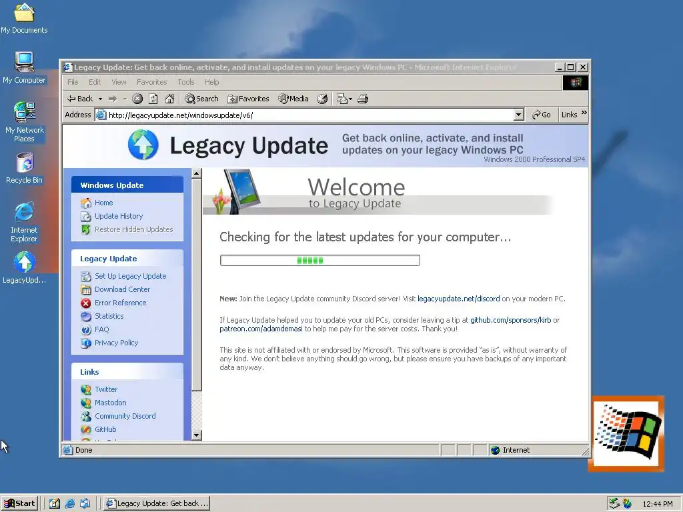Select the LegacyUpdate desktop shortcut icon
683x512 pixels.
(24, 268)
